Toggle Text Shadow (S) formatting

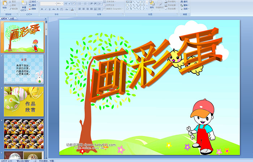(x=57, y=9)
